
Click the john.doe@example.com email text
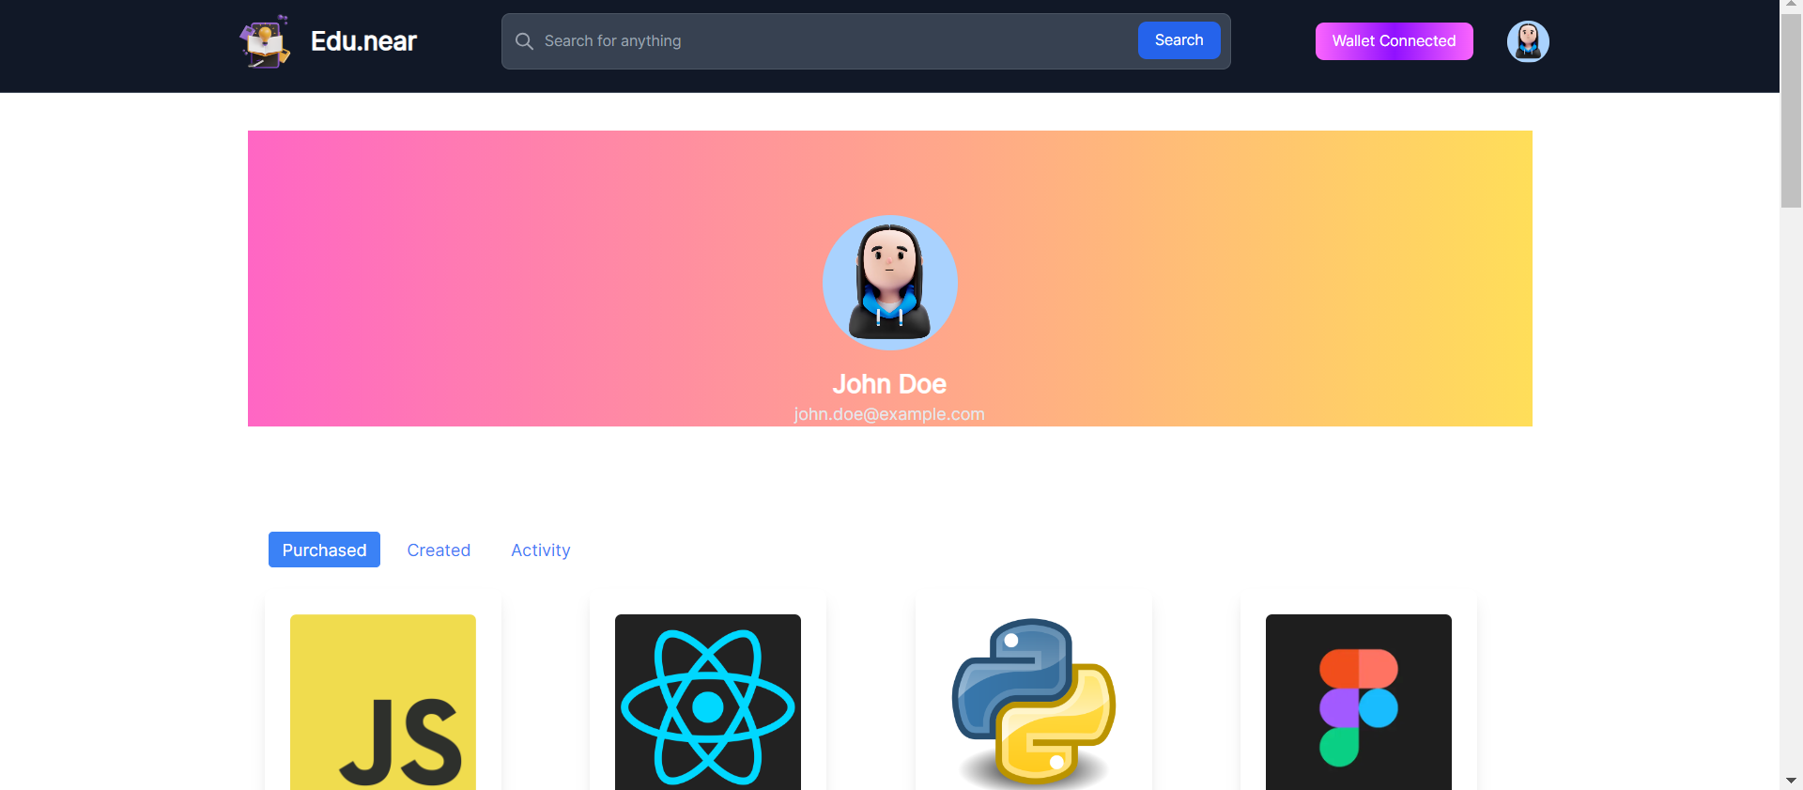(889, 414)
